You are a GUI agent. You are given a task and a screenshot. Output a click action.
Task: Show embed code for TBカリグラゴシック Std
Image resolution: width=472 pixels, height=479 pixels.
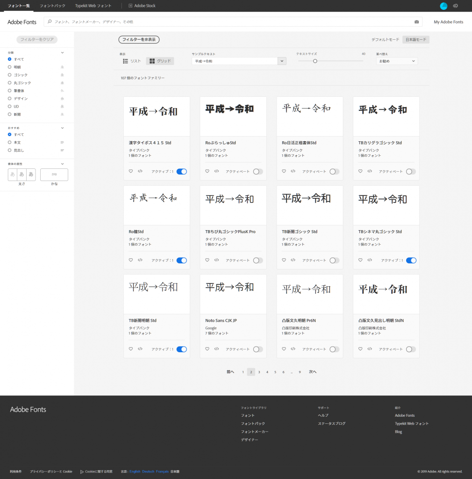[370, 171]
